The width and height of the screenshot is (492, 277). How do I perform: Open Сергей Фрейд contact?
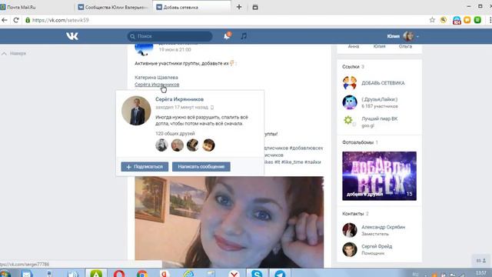click(377, 246)
